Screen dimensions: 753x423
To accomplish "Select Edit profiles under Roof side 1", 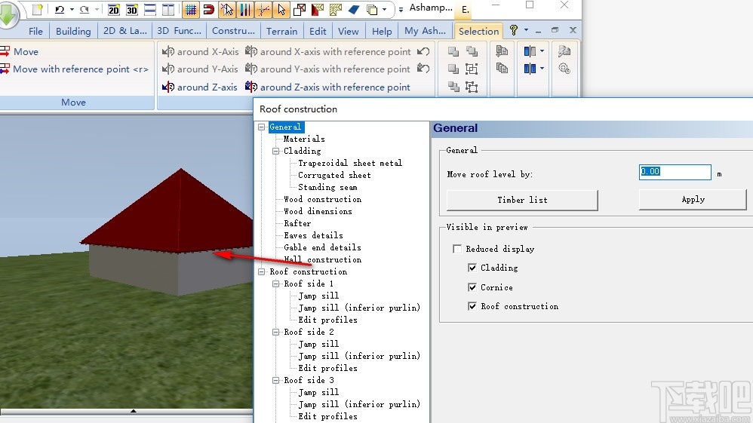I will (x=327, y=320).
